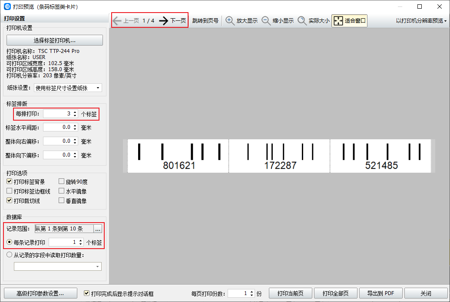Screen dimensions: 450x302
Task: Click the 每排打印 label count field
Action: tap(57, 114)
